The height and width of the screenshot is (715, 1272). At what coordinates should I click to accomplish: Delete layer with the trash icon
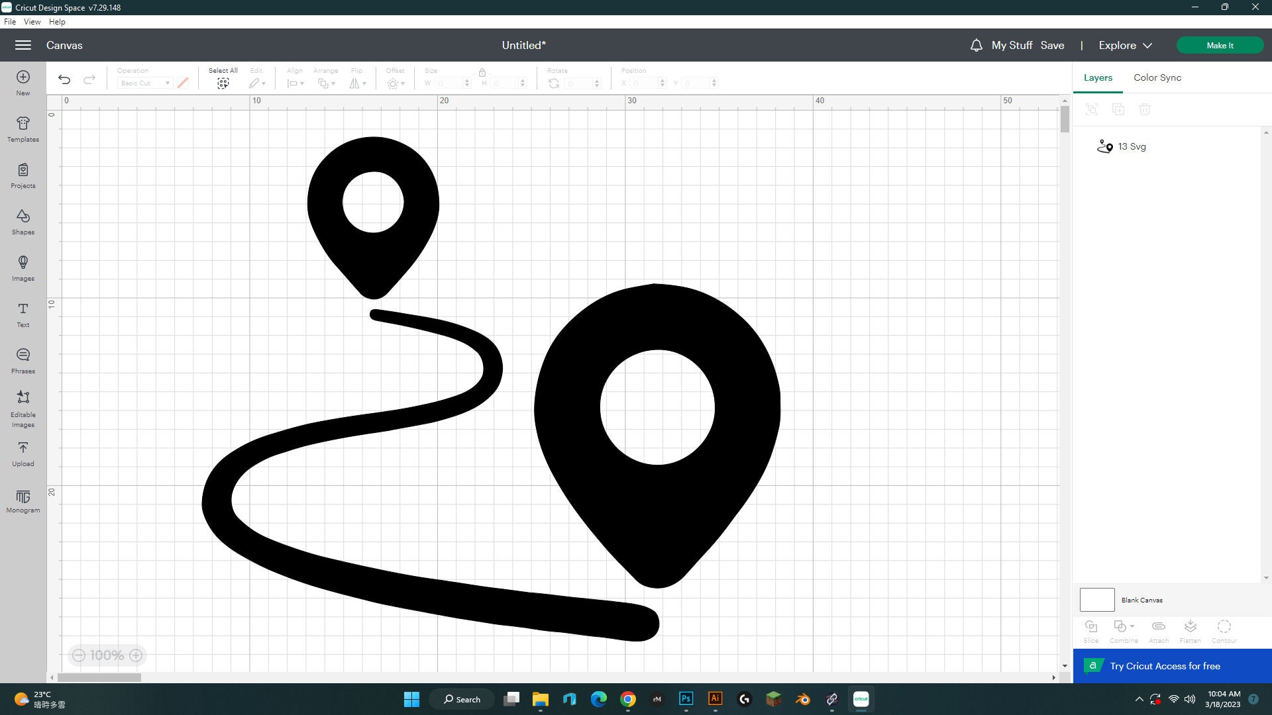(1145, 109)
